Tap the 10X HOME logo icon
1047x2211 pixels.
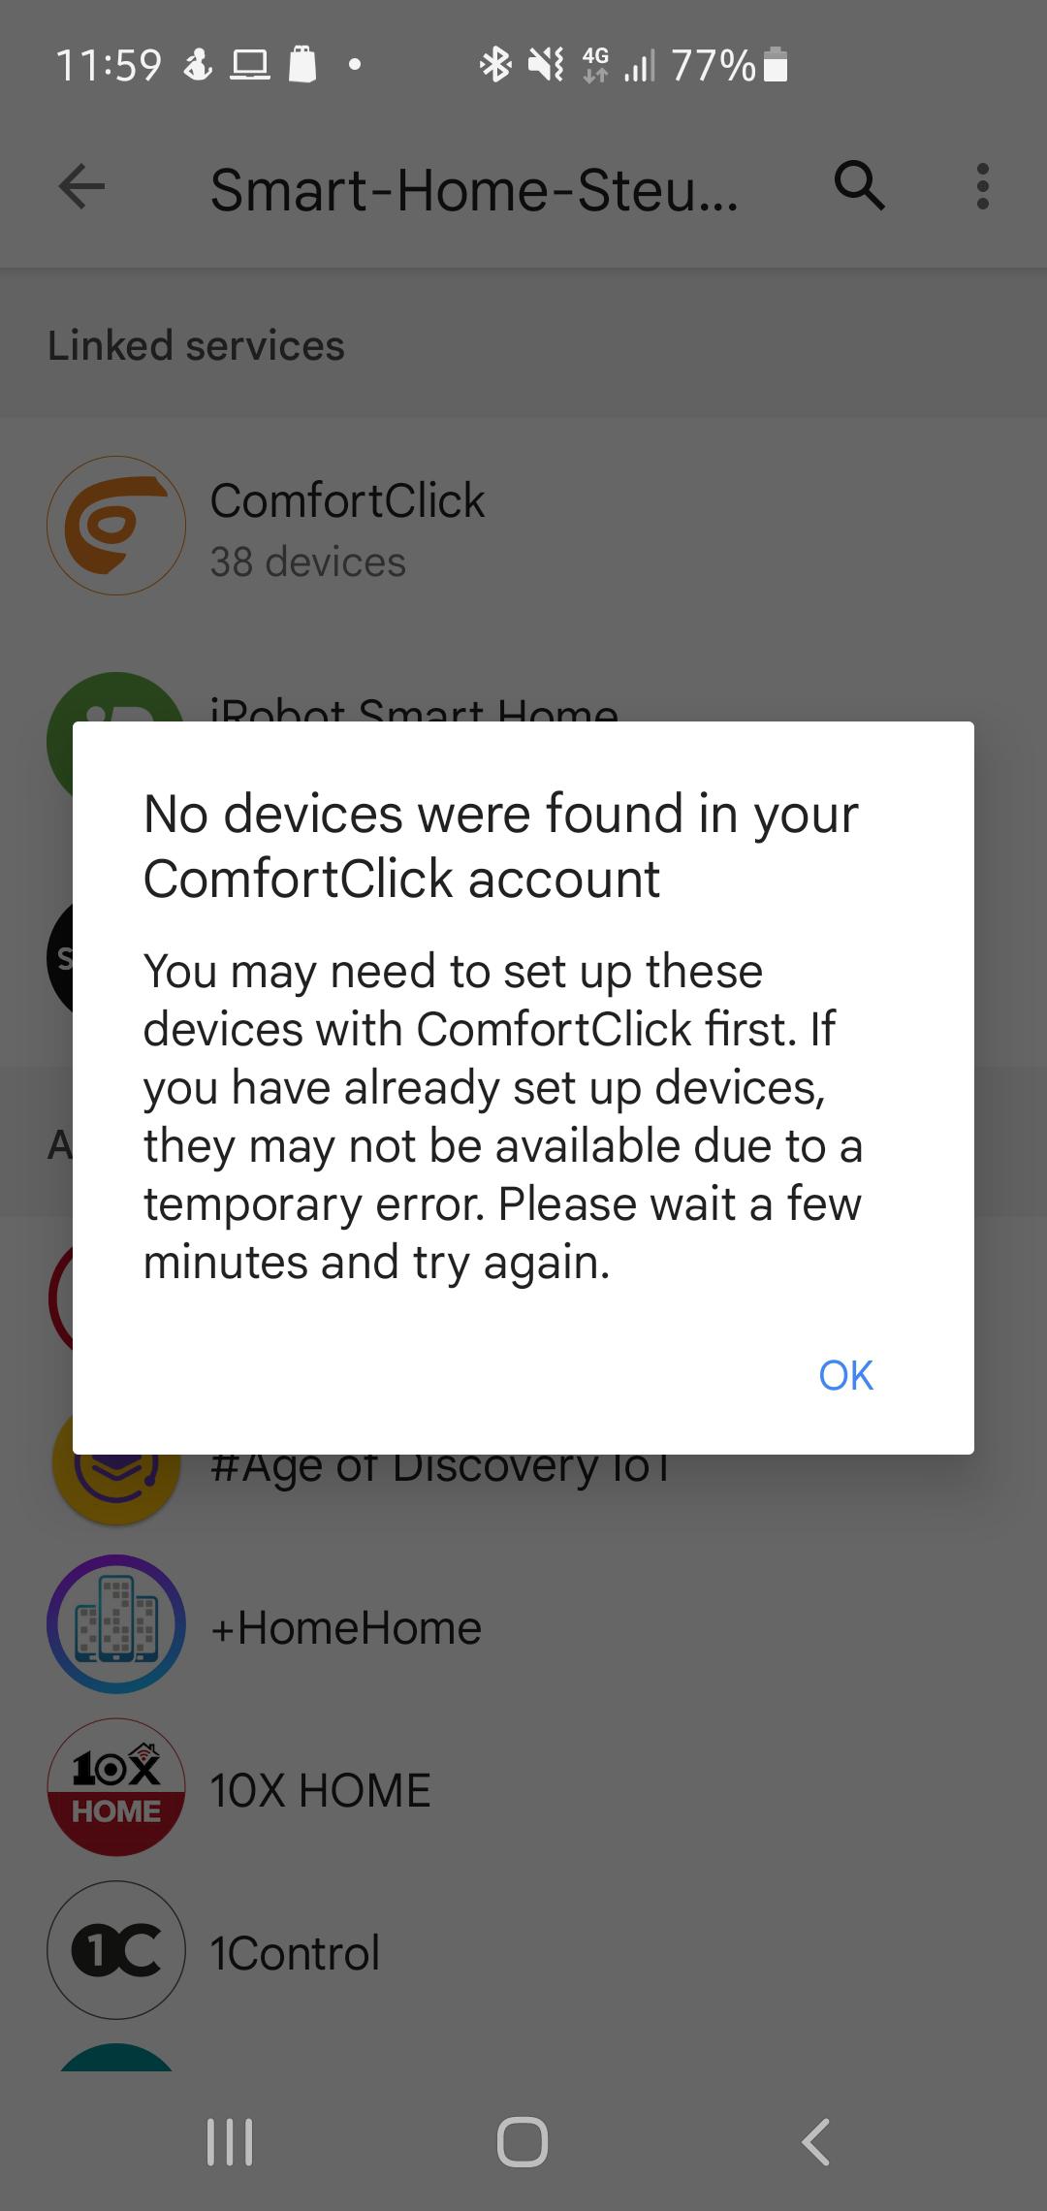pos(116,1788)
